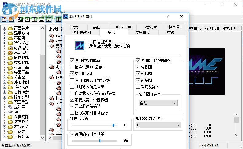Switch to large icons view in toolbar
Image resolution: width=243 pixels, height=149 pixels.
coord(20,19)
